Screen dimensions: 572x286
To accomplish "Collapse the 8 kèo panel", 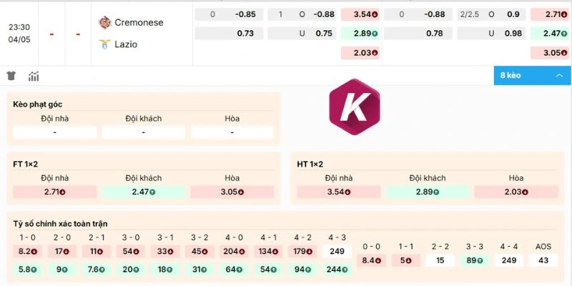I will pyautogui.click(x=532, y=76).
